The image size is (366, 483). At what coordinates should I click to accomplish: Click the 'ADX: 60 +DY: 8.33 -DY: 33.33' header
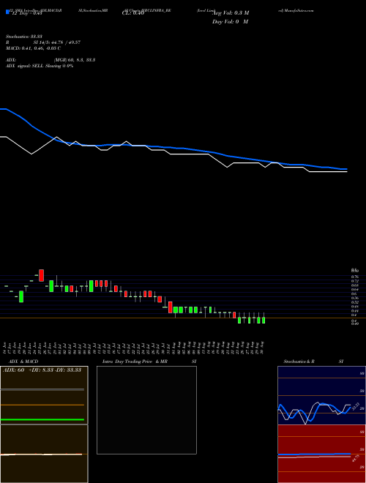click(x=42, y=370)
